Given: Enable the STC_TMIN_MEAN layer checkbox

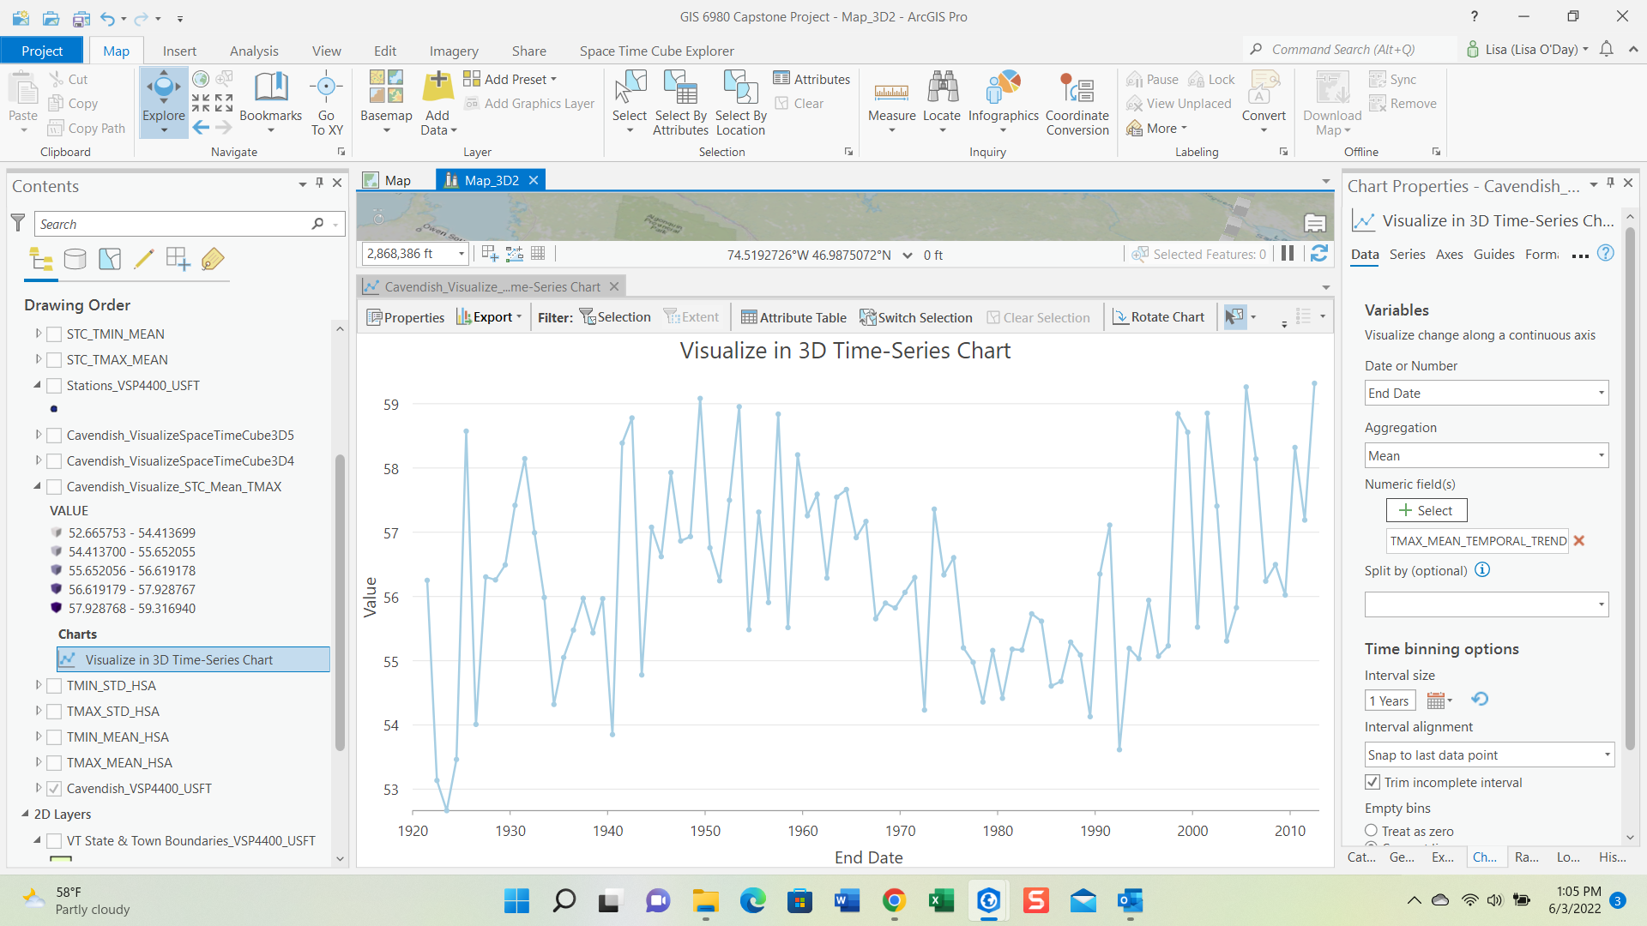Looking at the screenshot, I should pos(54,334).
